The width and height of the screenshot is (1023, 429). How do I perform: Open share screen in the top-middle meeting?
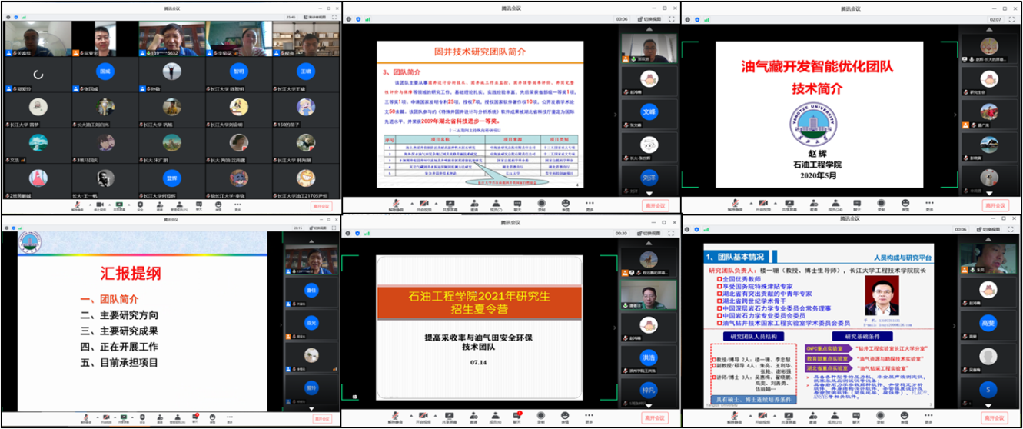pos(450,204)
